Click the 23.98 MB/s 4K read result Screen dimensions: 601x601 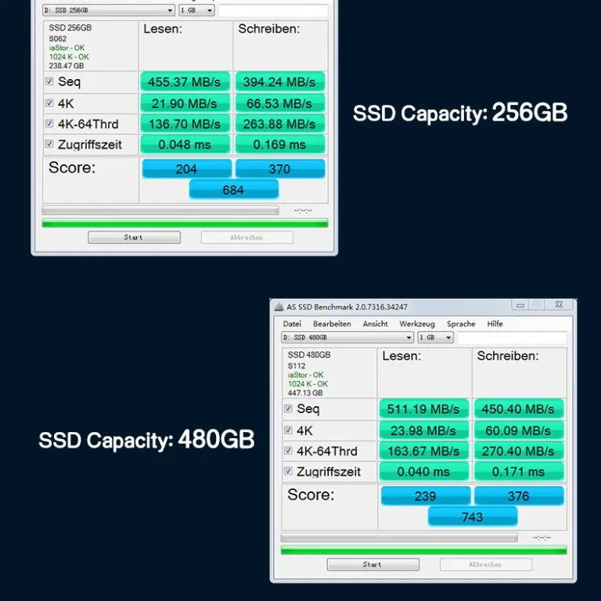423,430
